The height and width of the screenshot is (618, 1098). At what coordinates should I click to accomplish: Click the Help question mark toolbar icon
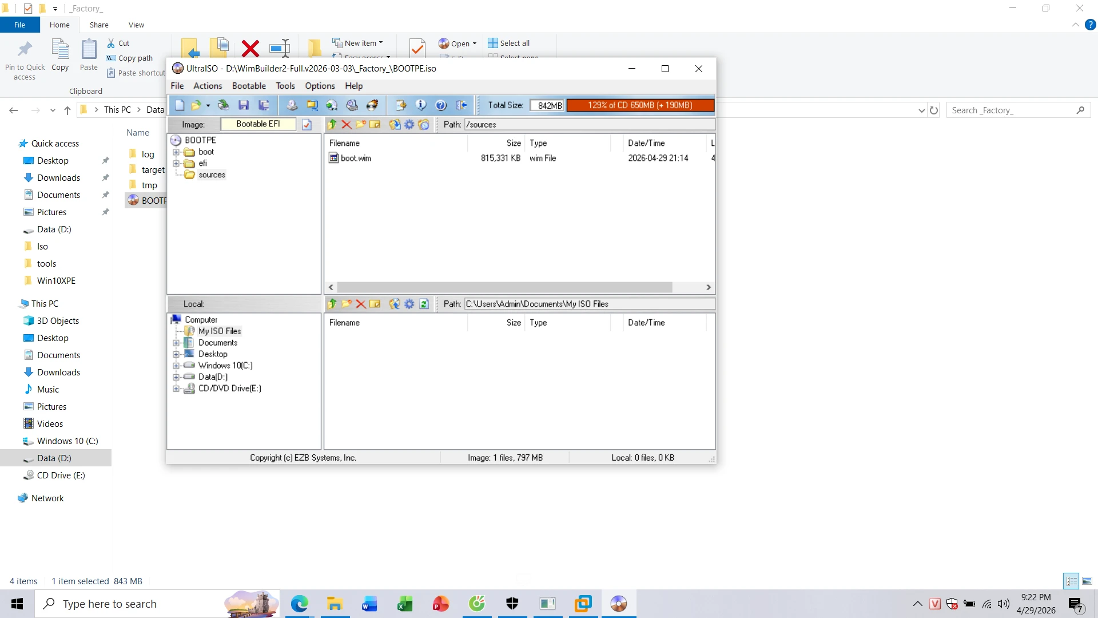coord(441,105)
